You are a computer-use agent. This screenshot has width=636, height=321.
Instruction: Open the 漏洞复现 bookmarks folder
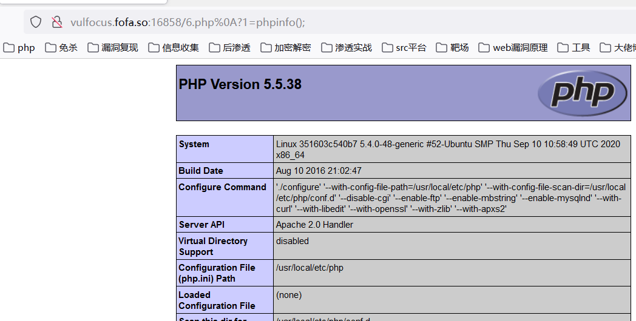(x=113, y=48)
